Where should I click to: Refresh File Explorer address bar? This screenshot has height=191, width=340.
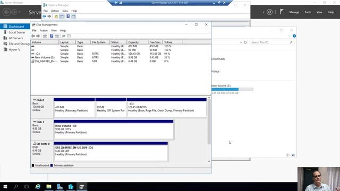pos(245,42)
